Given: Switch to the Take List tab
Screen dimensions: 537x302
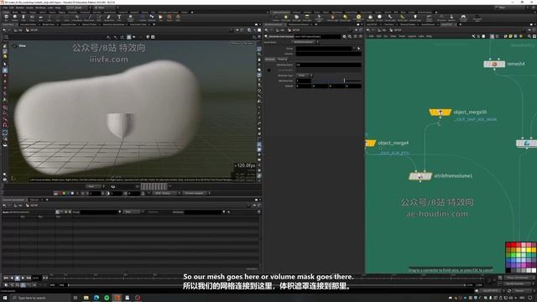Looking at the screenshot, I should (x=34, y=200).
